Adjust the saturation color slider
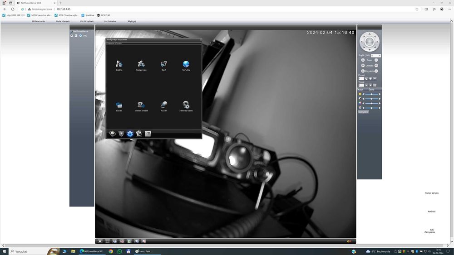This screenshot has width=454, height=255. [371, 103]
